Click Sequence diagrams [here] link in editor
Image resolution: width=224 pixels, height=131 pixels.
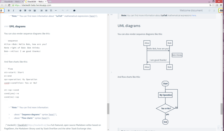pos(51,115)
